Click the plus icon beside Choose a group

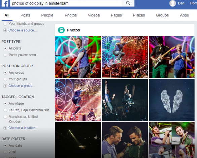[5, 86]
